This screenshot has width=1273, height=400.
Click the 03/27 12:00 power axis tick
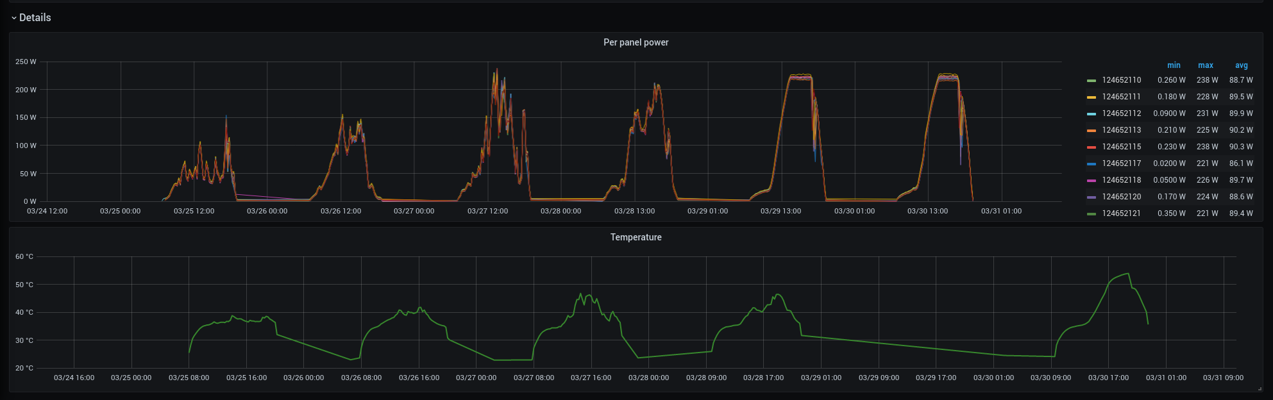click(x=487, y=211)
